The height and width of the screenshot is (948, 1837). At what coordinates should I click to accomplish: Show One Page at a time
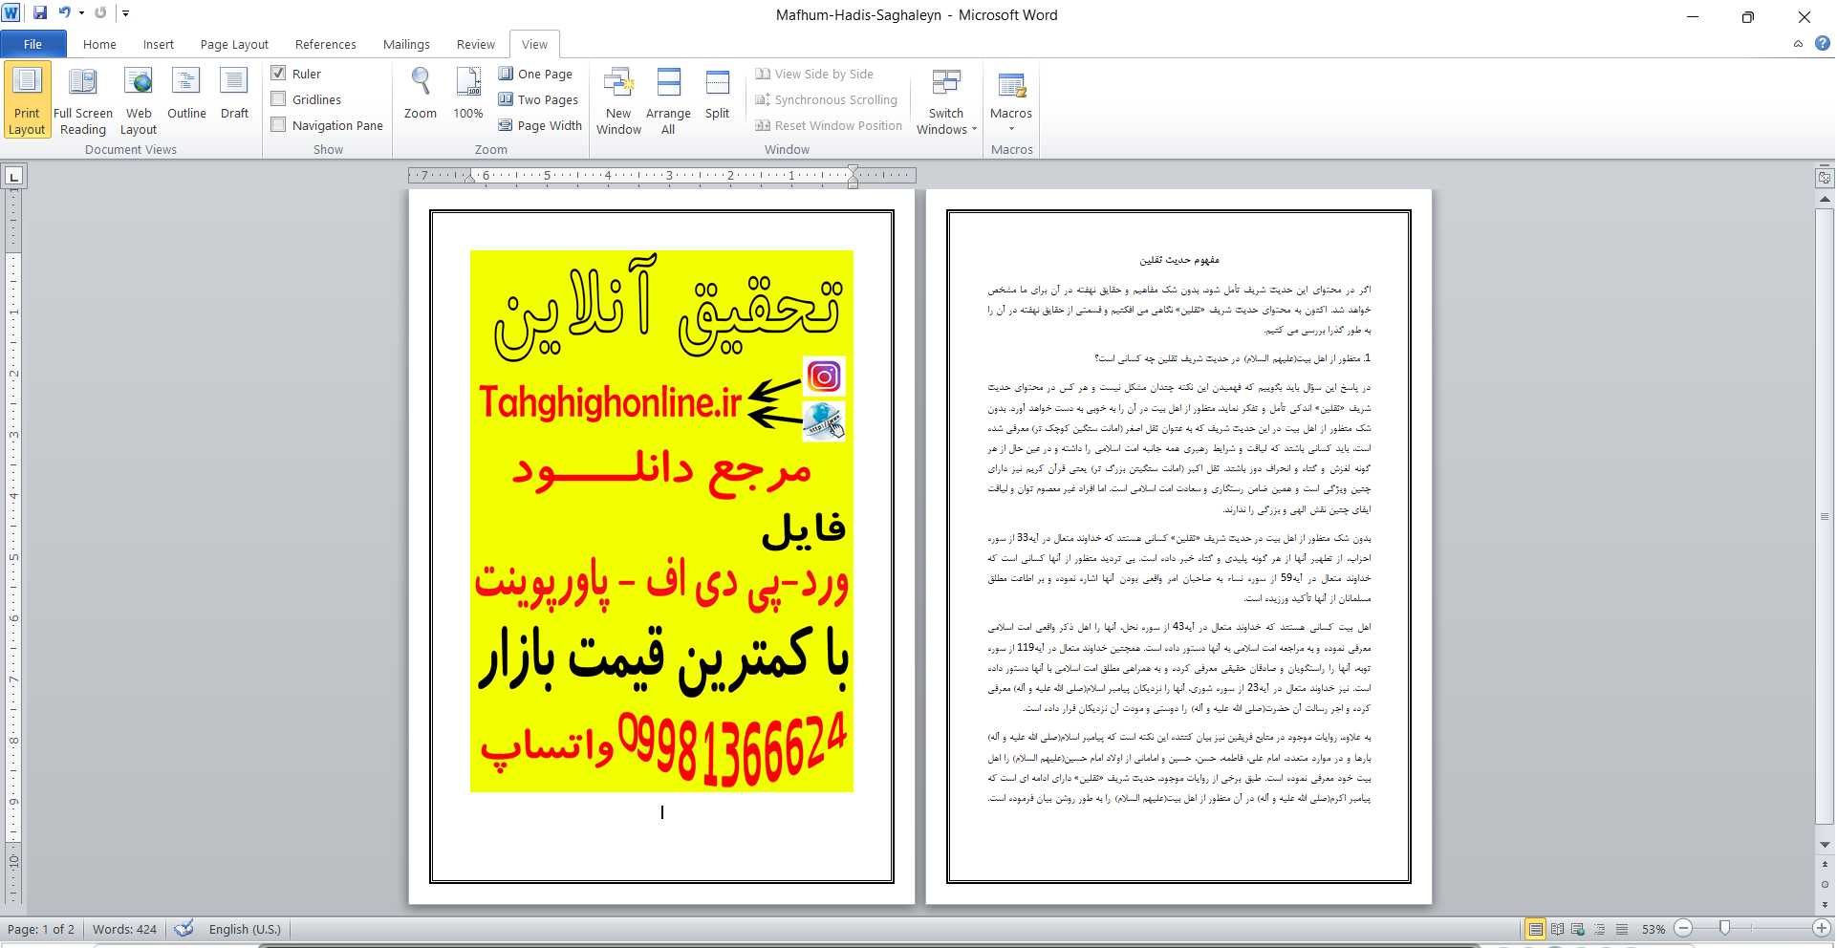coord(536,74)
